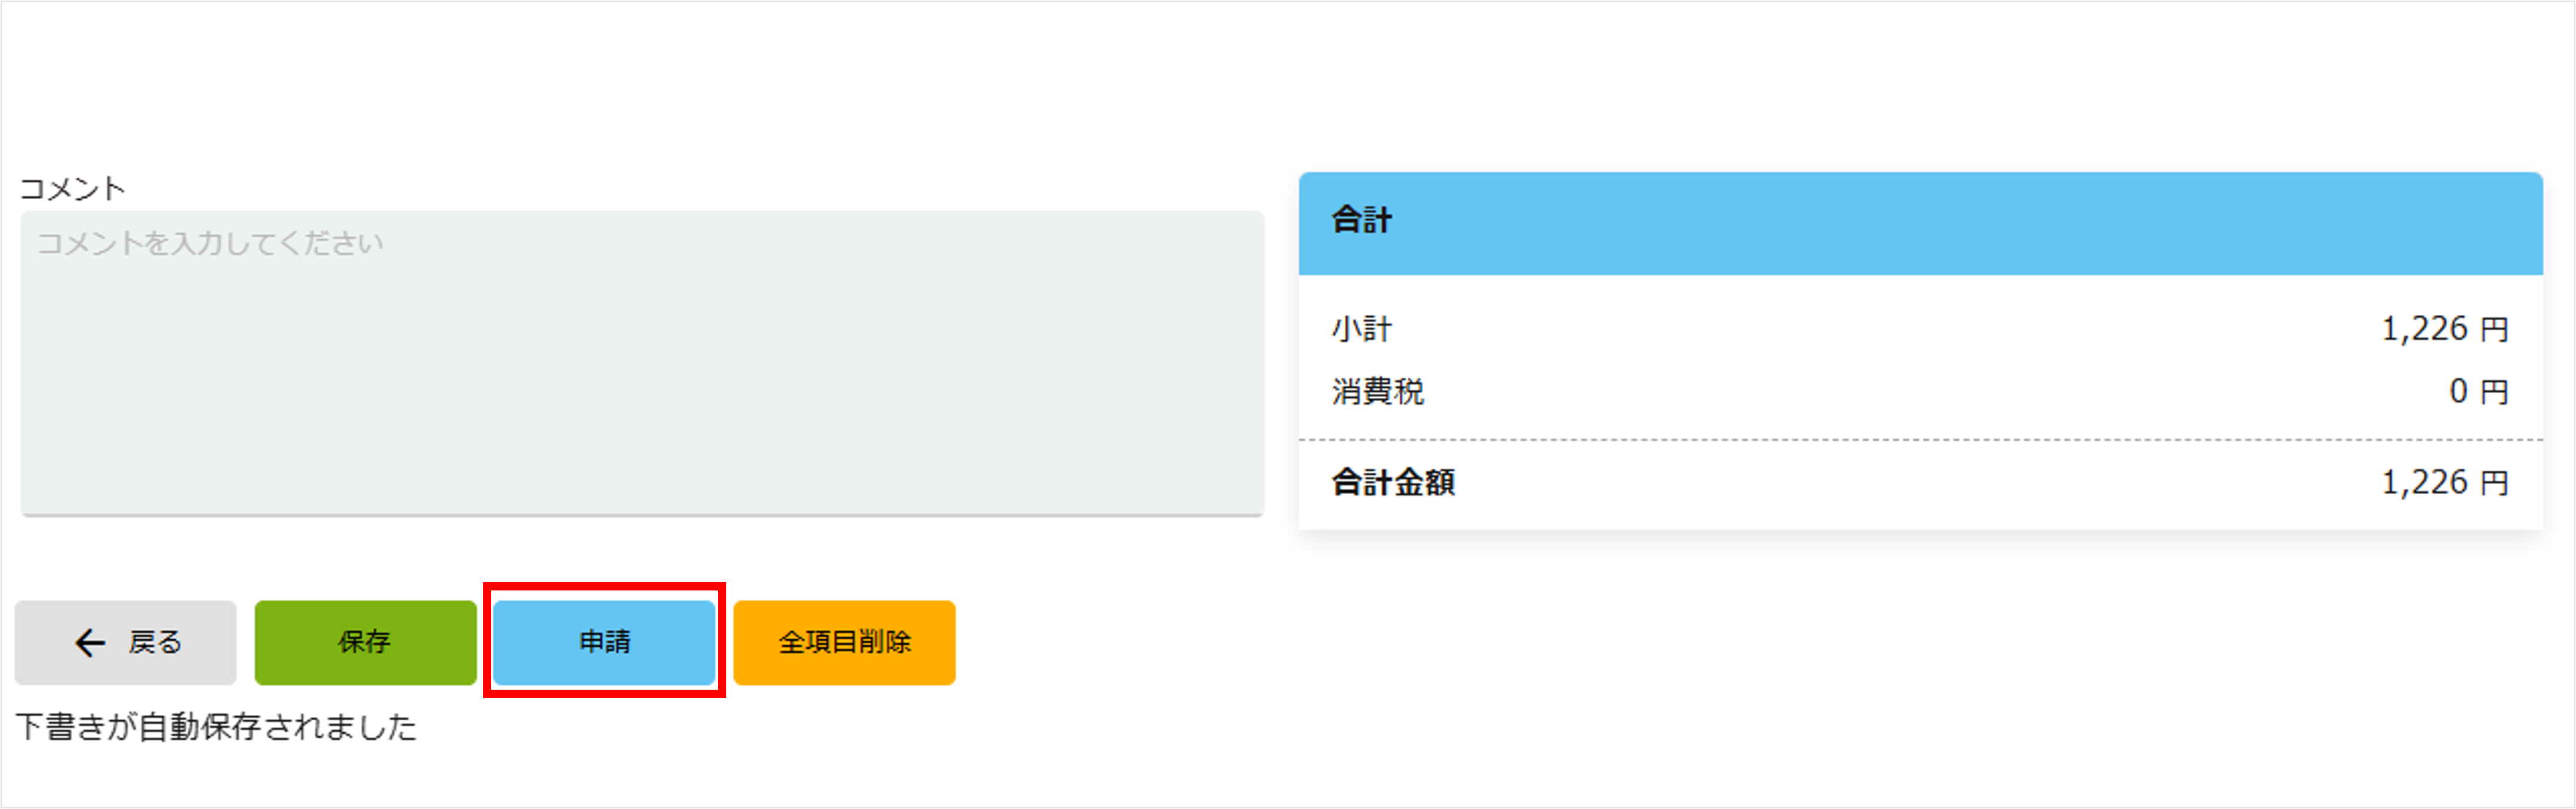Viewport: 2576px width, 809px height.
Task: Submit the request with 申請 button
Action: (604, 642)
